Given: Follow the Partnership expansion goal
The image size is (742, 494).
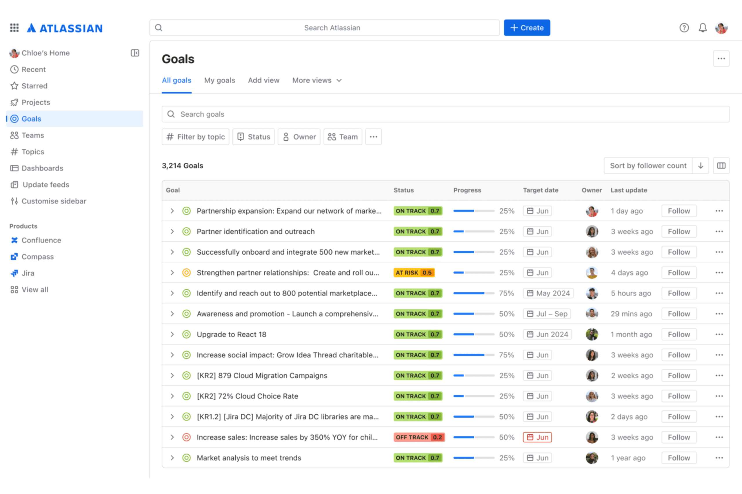Looking at the screenshot, I should (679, 211).
